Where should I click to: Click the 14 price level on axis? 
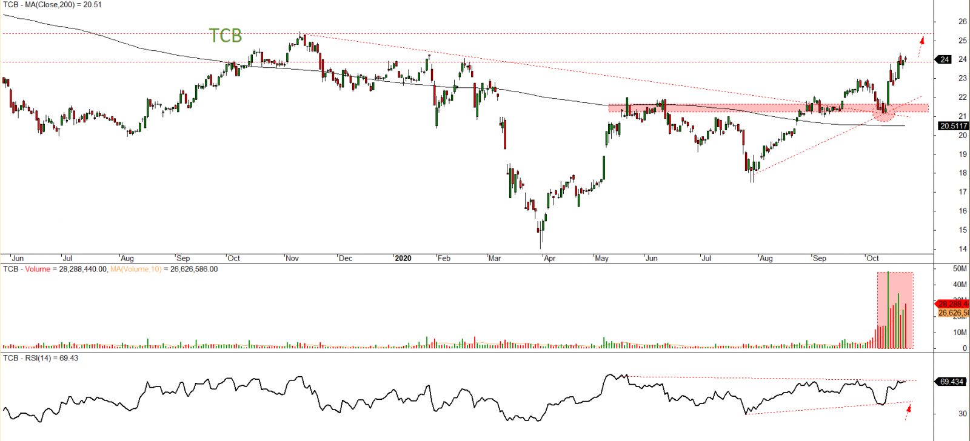(x=963, y=249)
